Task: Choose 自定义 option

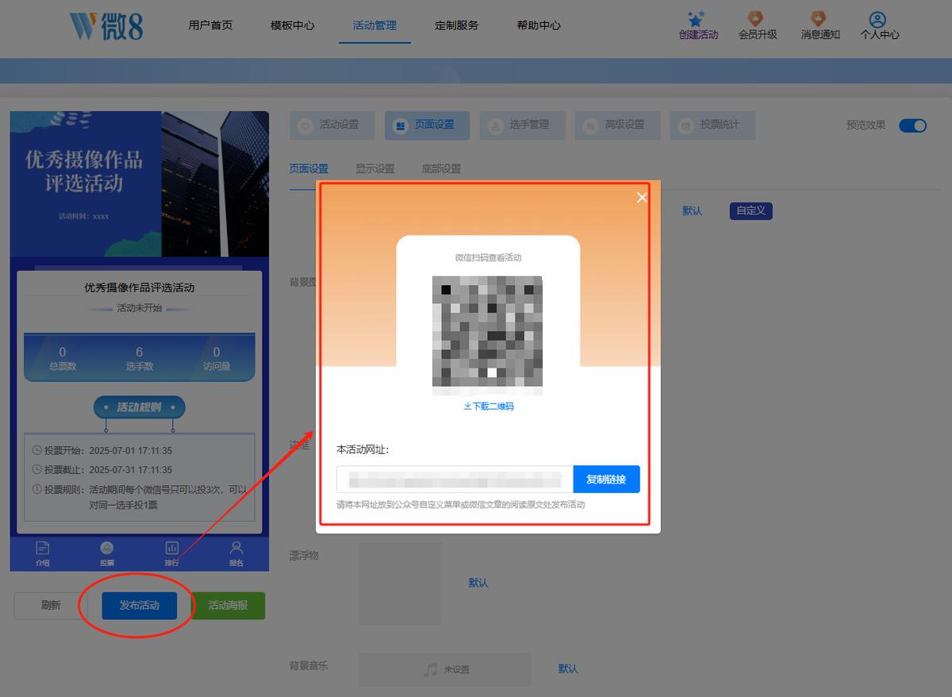Action: (x=750, y=211)
